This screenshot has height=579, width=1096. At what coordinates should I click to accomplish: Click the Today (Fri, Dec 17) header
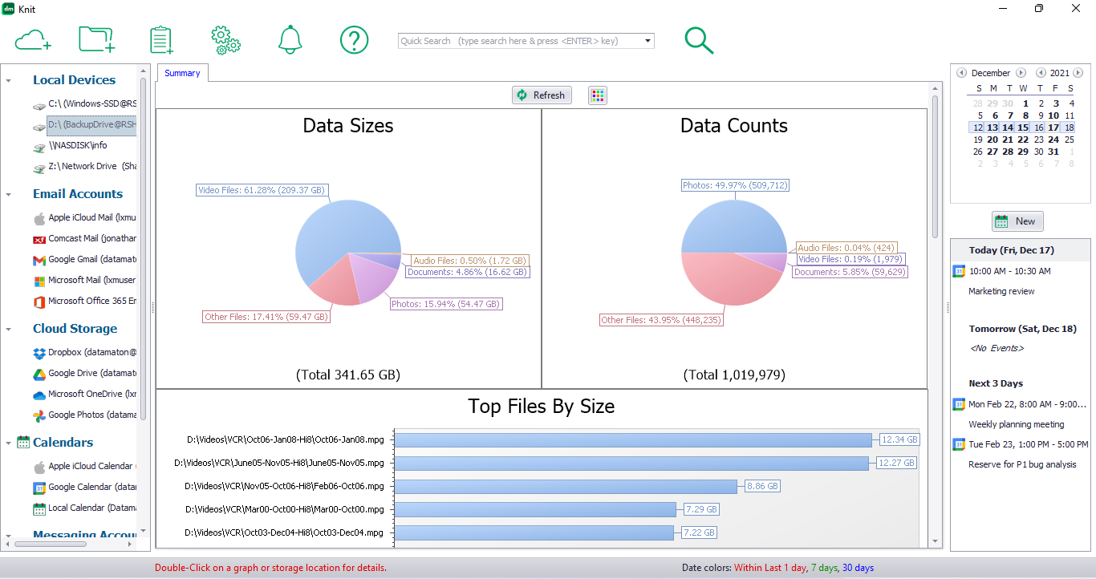point(1011,250)
